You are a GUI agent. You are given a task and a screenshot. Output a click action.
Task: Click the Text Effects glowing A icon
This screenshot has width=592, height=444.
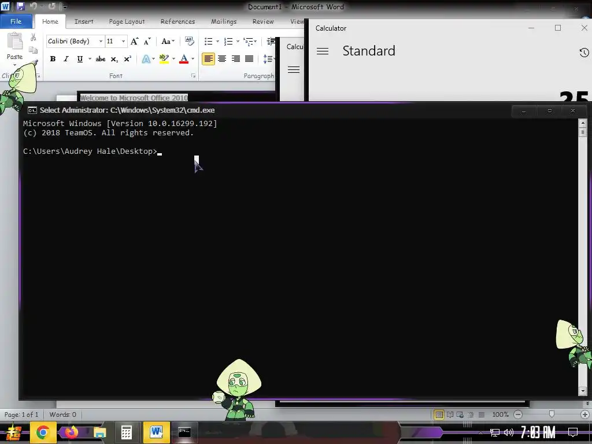(x=146, y=59)
